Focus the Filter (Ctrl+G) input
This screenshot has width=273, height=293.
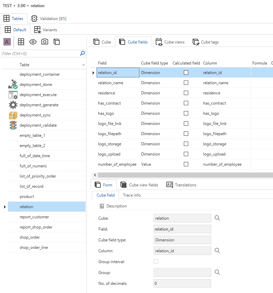tap(41, 54)
